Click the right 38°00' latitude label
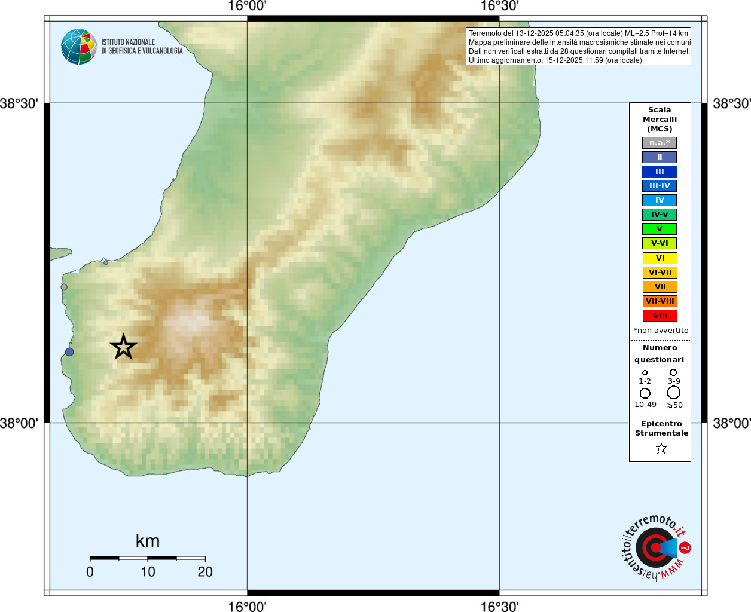 point(732,423)
